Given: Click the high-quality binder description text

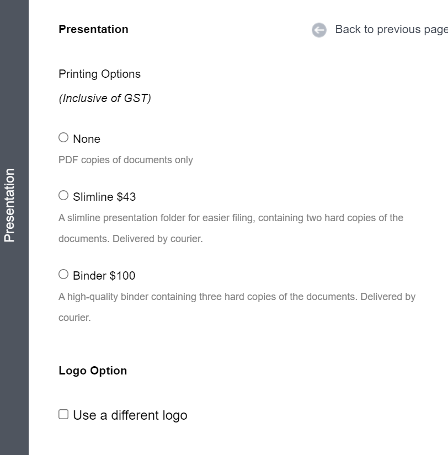Looking at the screenshot, I should 237,307.
